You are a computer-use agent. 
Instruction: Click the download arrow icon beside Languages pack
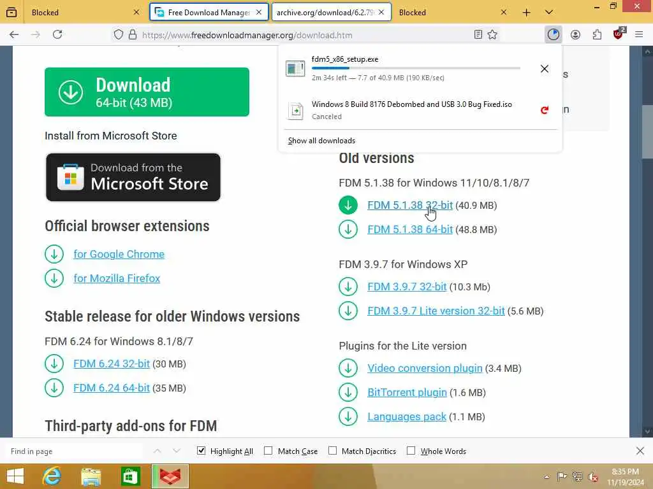348,416
